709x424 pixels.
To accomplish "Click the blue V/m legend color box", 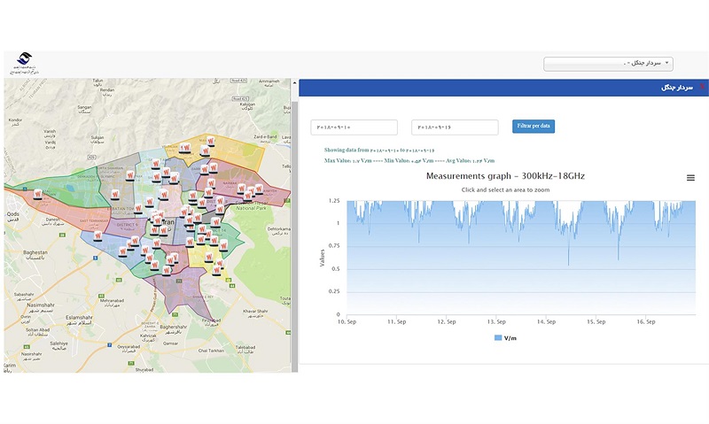I will click(497, 338).
